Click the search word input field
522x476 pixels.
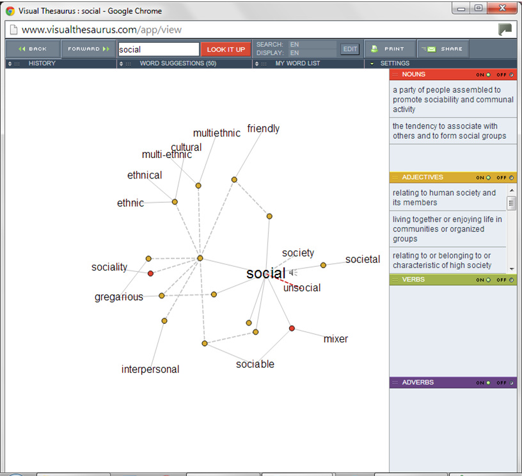point(159,50)
